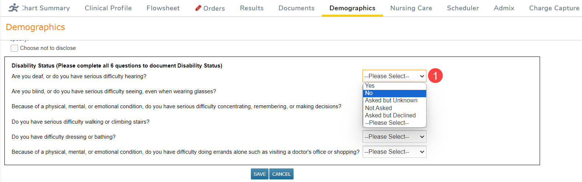
Task: Choose No from the dropdown options
Action: [x=369, y=93]
